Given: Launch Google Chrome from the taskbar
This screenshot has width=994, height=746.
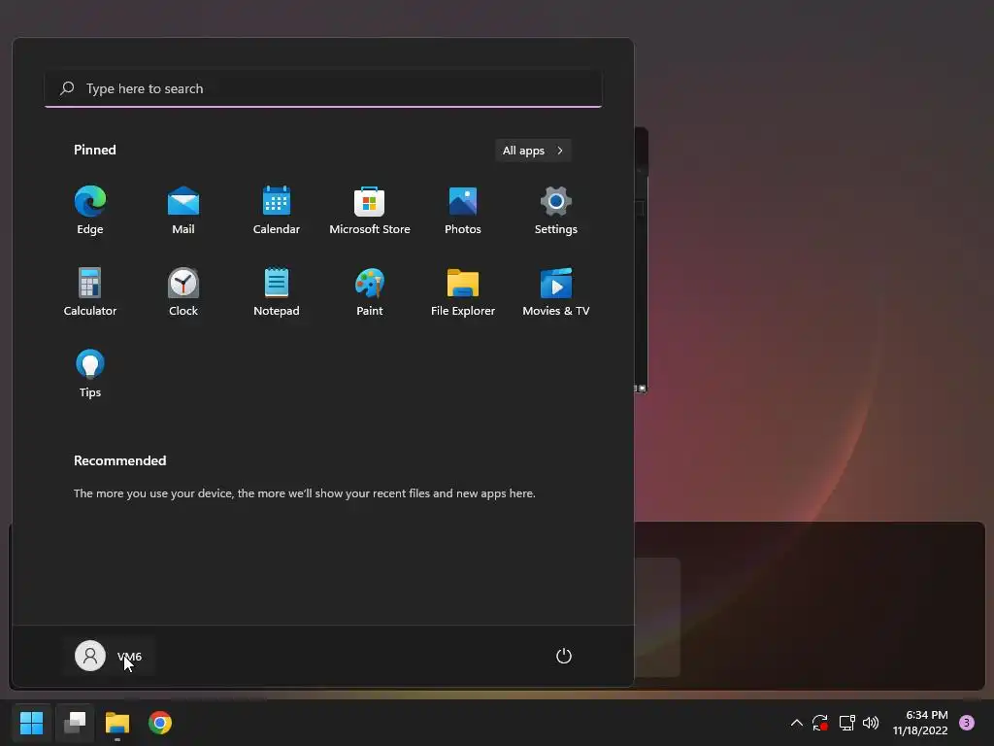Looking at the screenshot, I should tap(160, 723).
